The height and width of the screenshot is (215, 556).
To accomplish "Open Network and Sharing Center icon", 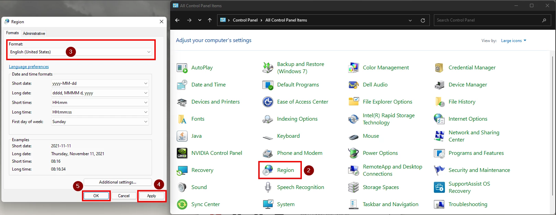I will coord(439,136).
